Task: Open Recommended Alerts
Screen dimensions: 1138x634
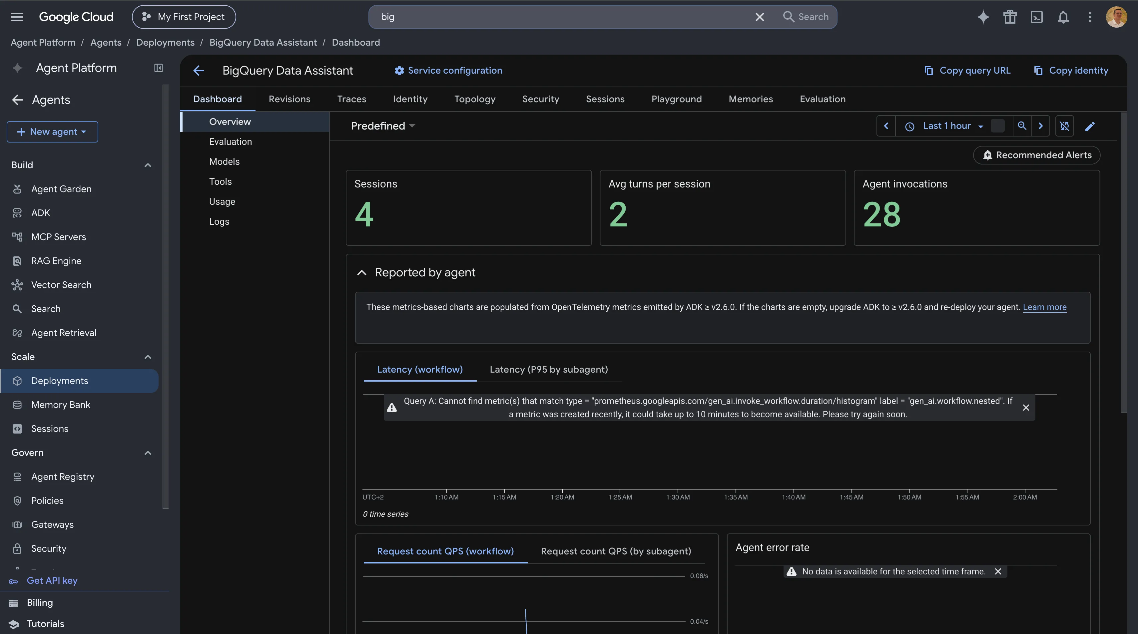Action: pyautogui.click(x=1036, y=155)
